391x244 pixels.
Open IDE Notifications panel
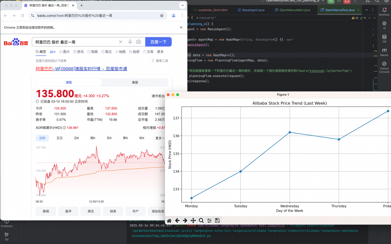384,12
